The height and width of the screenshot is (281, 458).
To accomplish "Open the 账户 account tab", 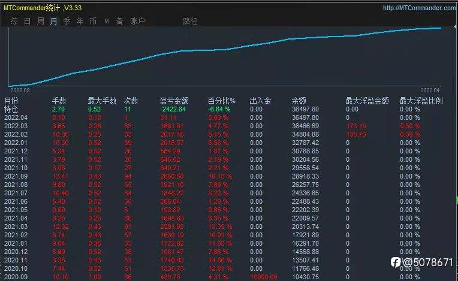I will coord(137,21).
